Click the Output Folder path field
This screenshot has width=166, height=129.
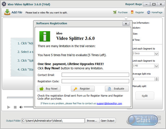[x=53, y=120]
